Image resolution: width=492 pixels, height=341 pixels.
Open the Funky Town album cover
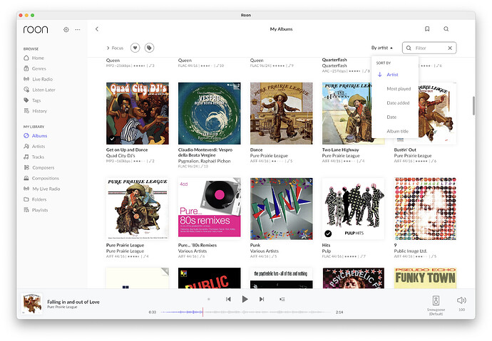pyautogui.click(x=425, y=278)
